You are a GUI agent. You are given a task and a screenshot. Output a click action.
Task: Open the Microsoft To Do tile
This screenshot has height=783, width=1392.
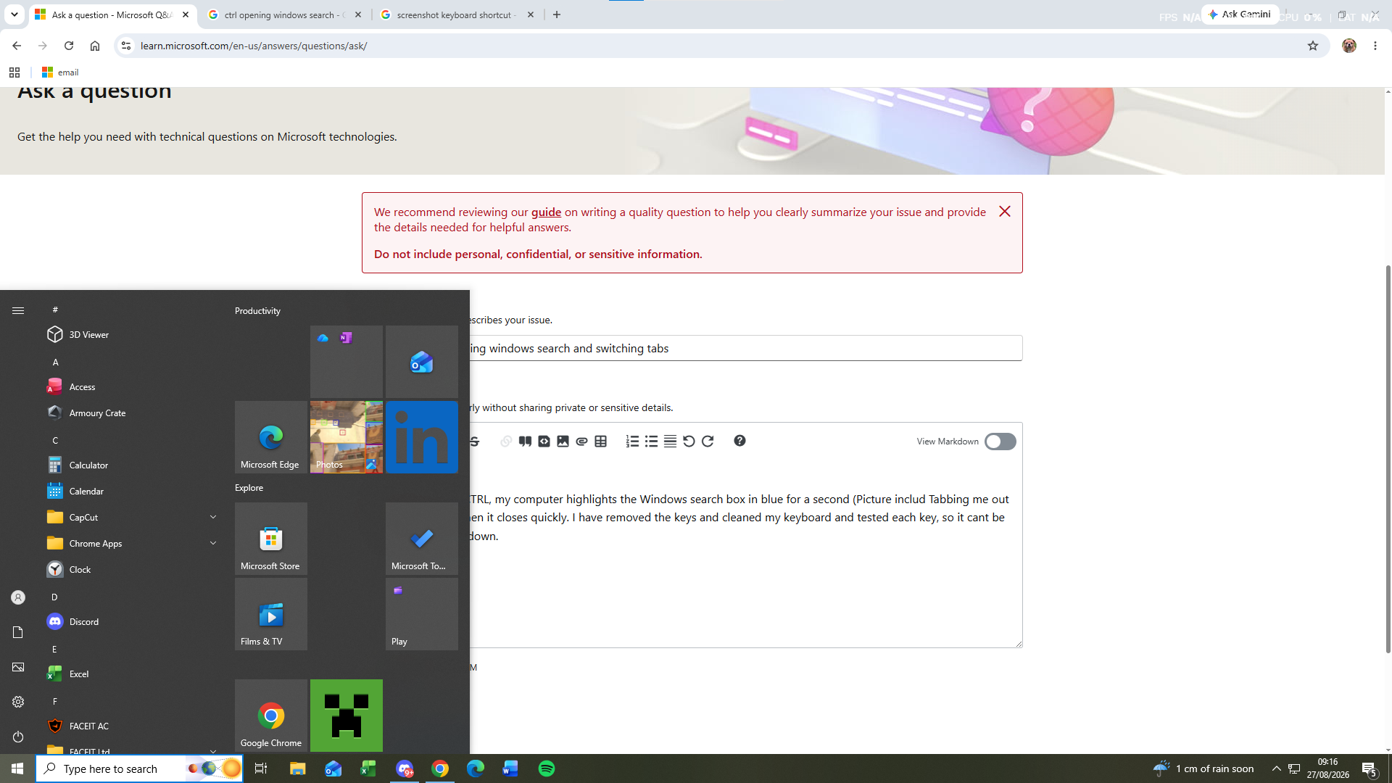422,539
